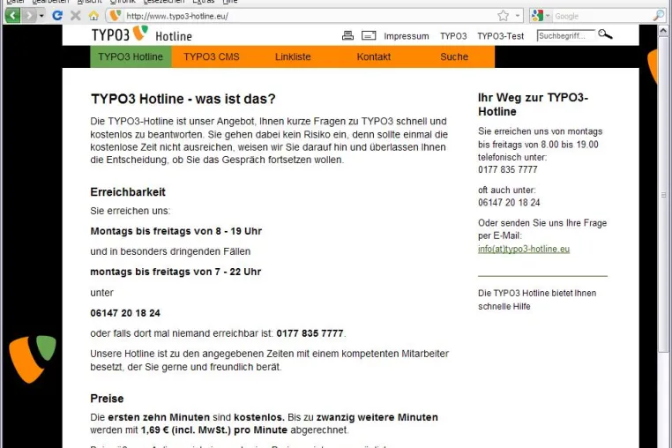Screen dimensions: 672x448
Task: Go to the Home page icon
Action: [93, 16]
